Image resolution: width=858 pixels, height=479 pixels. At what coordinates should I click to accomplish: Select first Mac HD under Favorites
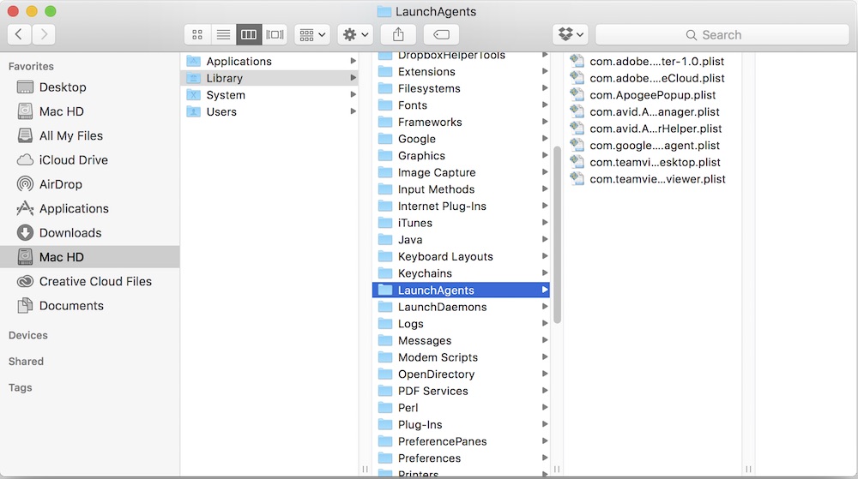point(90,111)
